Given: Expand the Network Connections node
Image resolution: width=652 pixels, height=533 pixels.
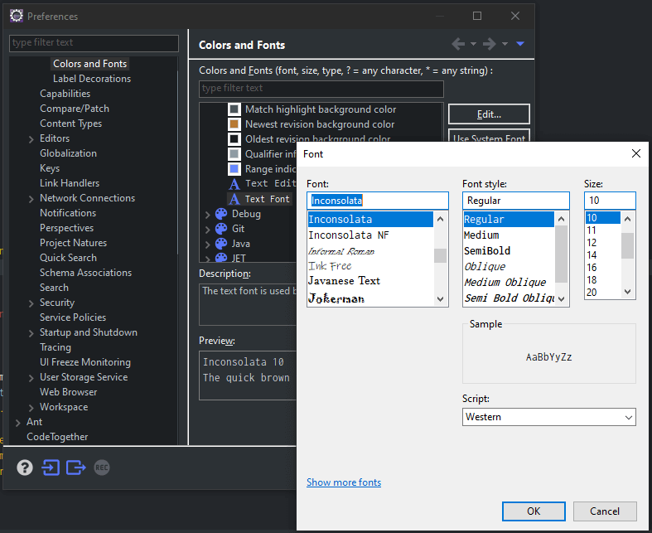Looking at the screenshot, I should pyautogui.click(x=31, y=198).
